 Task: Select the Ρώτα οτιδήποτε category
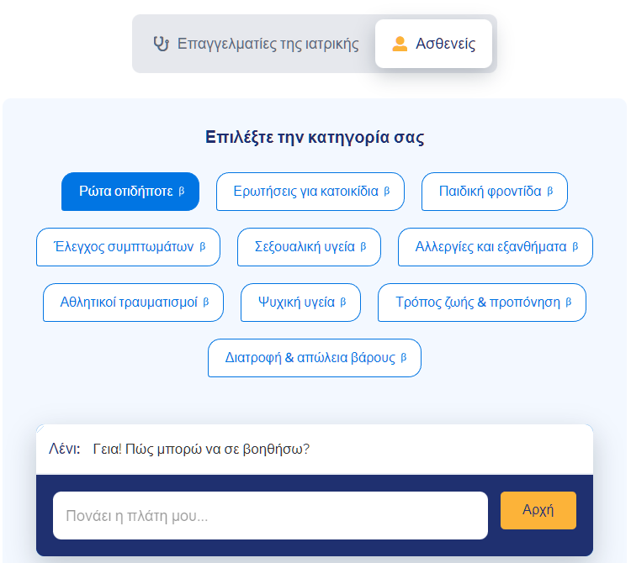click(x=130, y=192)
